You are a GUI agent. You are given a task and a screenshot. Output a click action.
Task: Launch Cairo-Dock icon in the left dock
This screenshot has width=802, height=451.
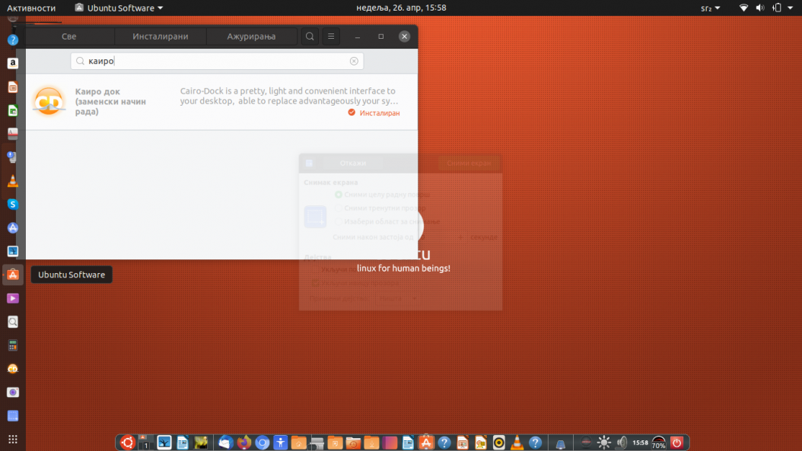point(13,369)
